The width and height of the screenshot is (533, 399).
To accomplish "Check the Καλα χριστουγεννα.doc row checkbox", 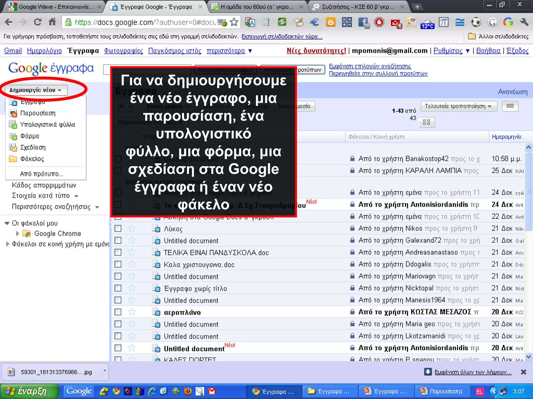I will [118, 264].
